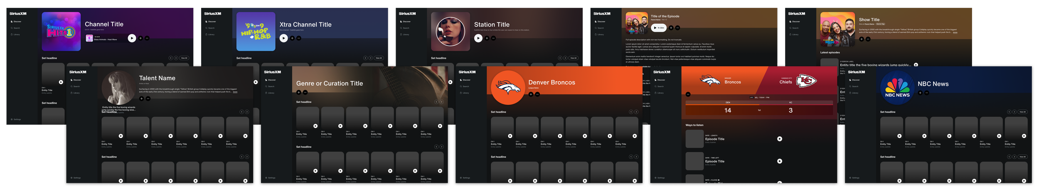Open Discover in Talent Name window sidebar
Screen dimensions: 1039x192
point(76,80)
